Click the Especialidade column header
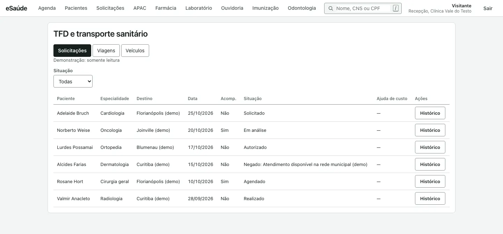The width and height of the screenshot is (503, 234). pos(115,98)
